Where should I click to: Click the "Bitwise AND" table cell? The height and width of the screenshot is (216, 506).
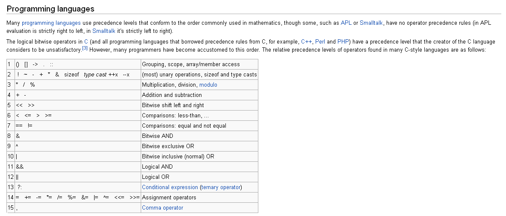click(157, 136)
